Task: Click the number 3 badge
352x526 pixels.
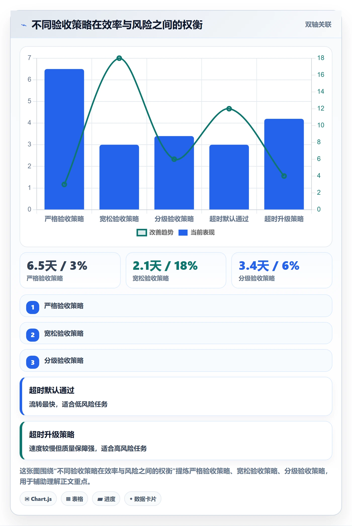Action: point(33,362)
